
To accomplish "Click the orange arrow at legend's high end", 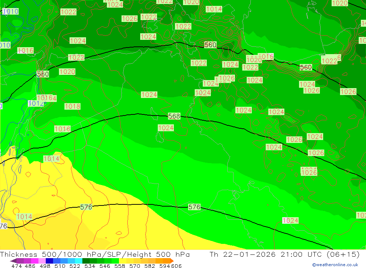I will pos(172,261).
